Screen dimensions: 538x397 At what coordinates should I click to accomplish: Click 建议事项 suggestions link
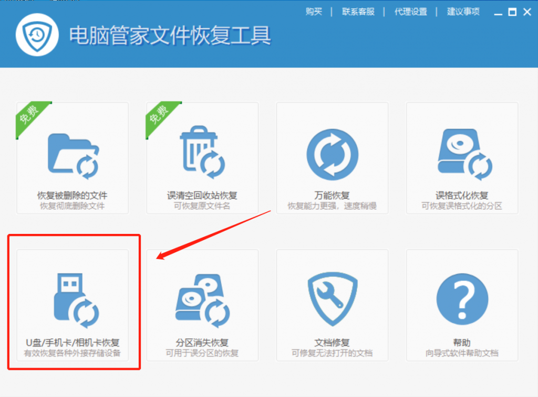click(463, 12)
